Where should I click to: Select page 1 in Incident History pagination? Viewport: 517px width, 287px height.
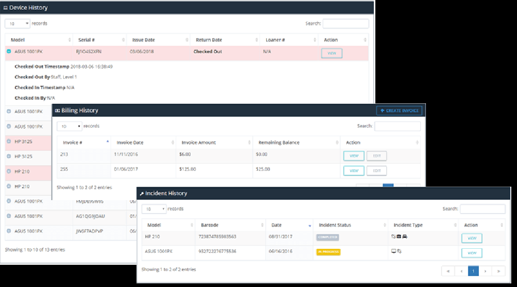pos(473,271)
